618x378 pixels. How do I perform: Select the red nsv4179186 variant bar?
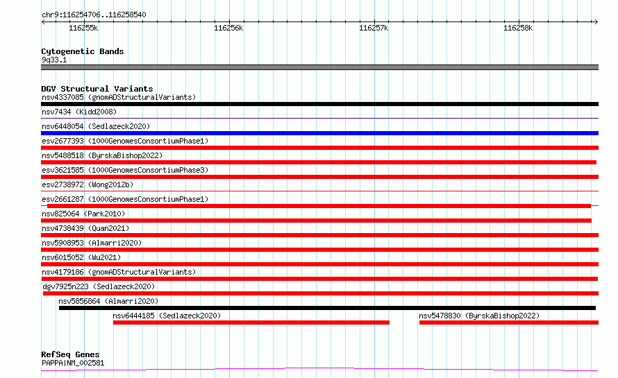coord(319,279)
